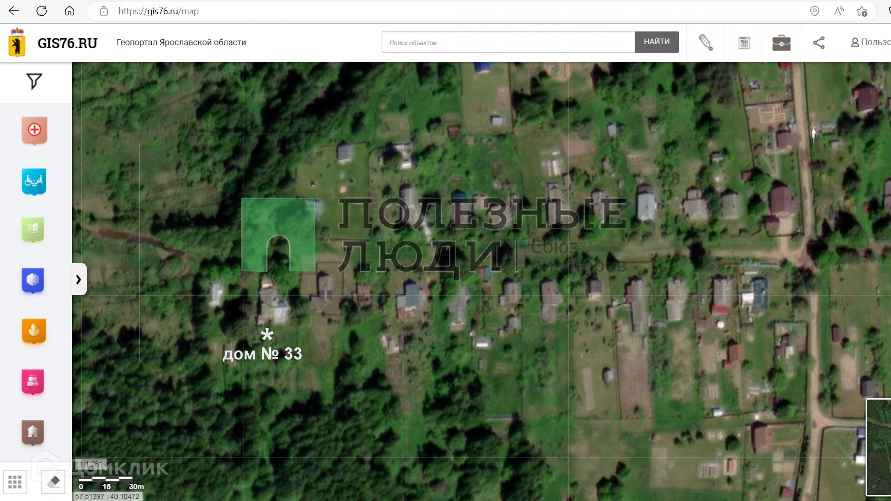Click the overview minimap thumbnail

(879, 447)
